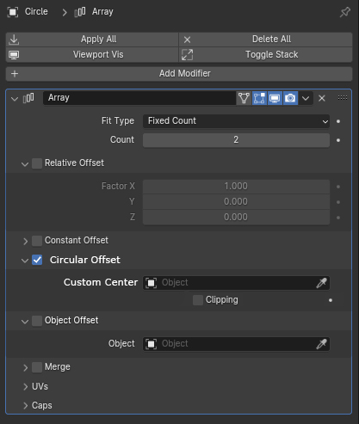The image size is (359, 424).
Task: Toggle the Edit Mode display icon
Action: (259, 98)
